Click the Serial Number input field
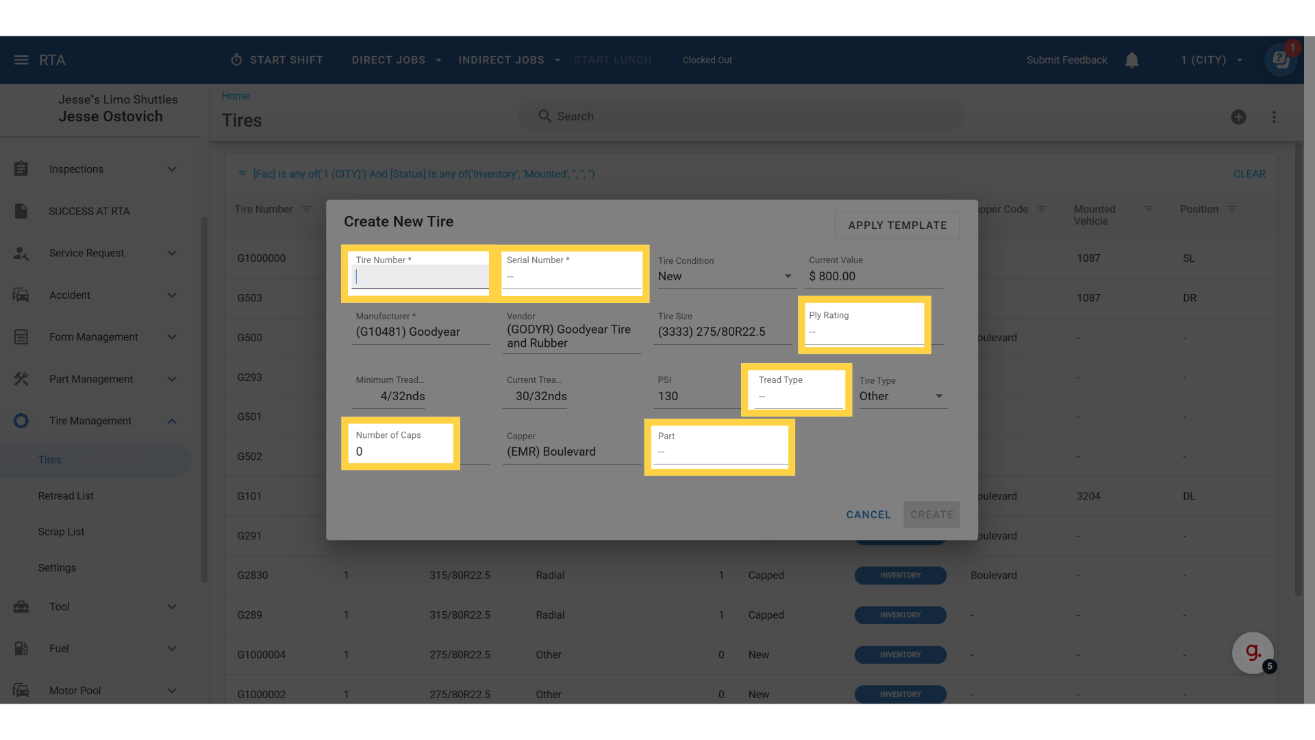The height and width of the screenshot is (740, 1315). [x=571, y=276]
